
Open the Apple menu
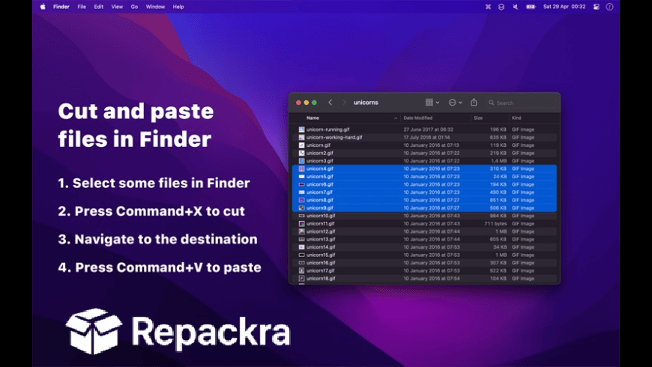[x=43, y=7]
